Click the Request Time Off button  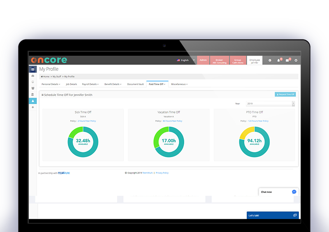click(x=285, y=95)
